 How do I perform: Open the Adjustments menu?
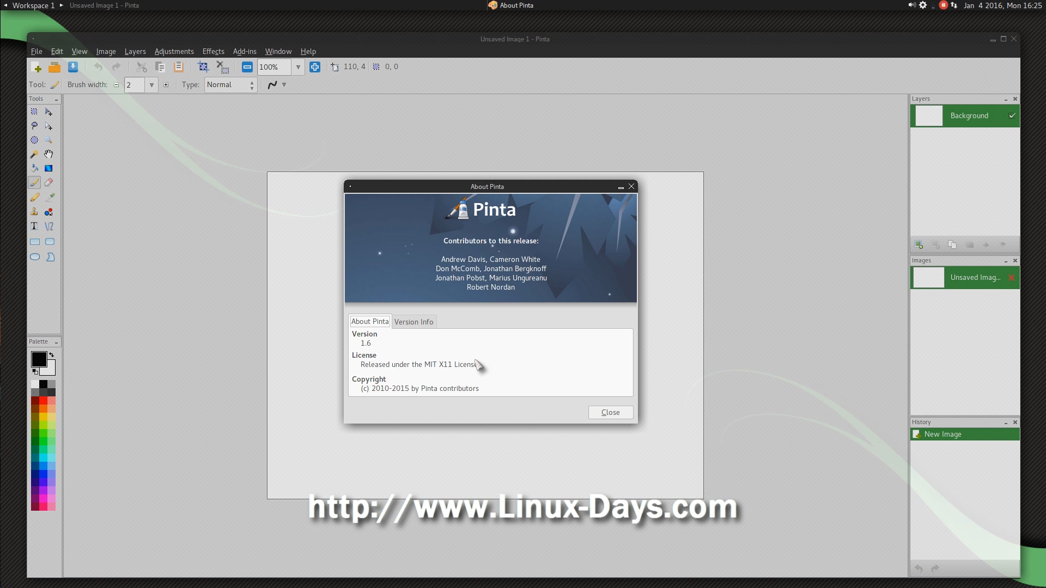(x=174, y=51)
